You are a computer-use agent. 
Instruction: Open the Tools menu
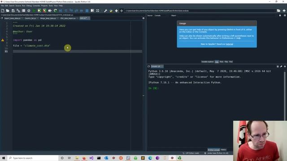(51, 6)
